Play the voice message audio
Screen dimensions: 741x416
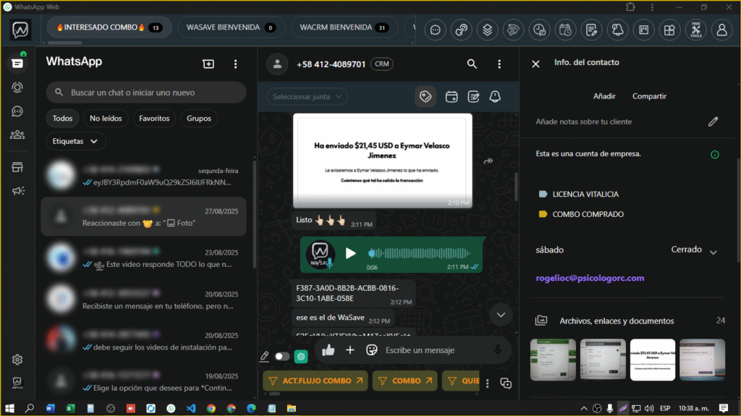click(351, 253)
